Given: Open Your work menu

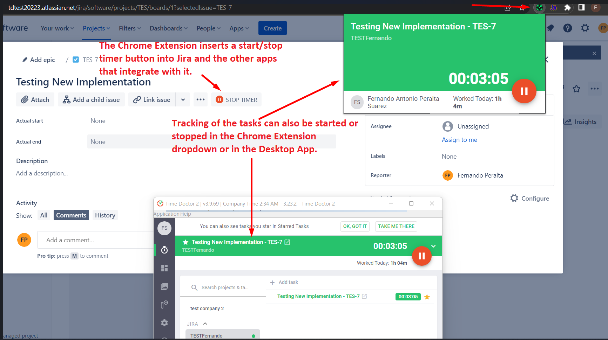Looking at the screenshot, I should click(x=57, y=28).
